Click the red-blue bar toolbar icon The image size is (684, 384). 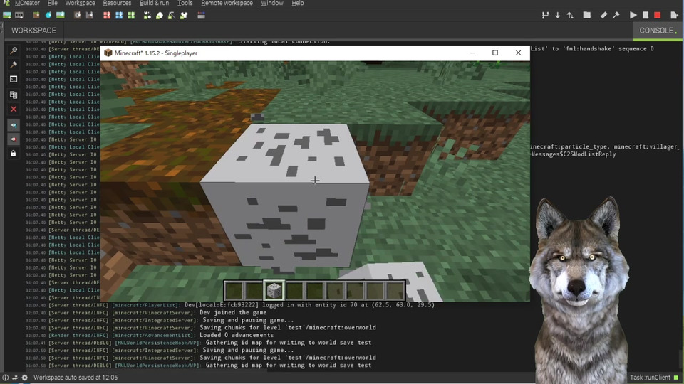click(x=201, y=15)
